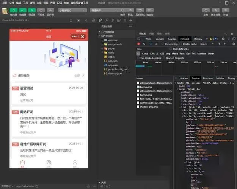Screen dimensions: 237x189
Task: Click the capsule three-dots menu in simulator
Action: coord(75,36)
